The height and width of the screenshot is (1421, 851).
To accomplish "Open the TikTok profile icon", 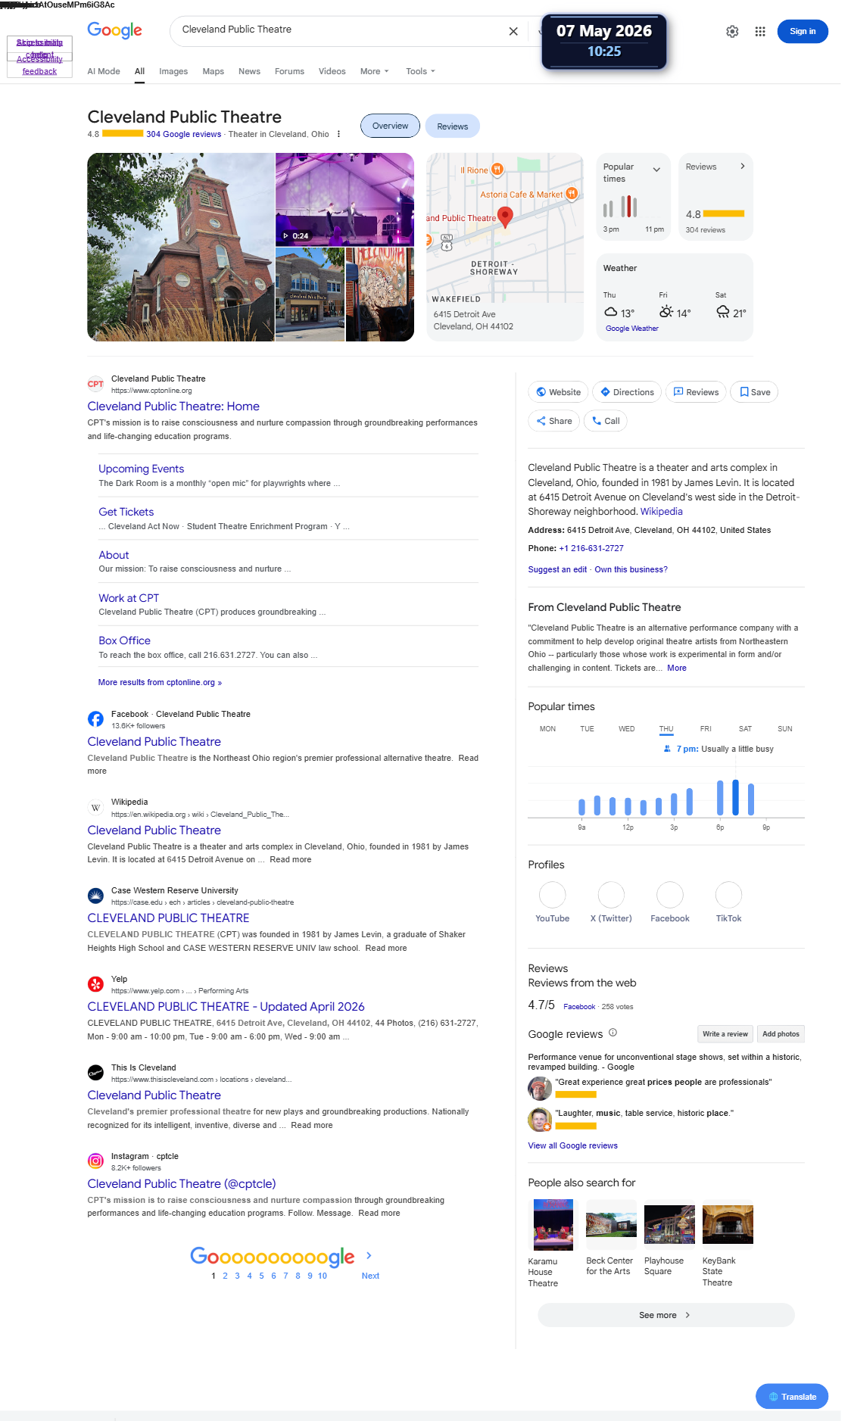I will point(728,895).
